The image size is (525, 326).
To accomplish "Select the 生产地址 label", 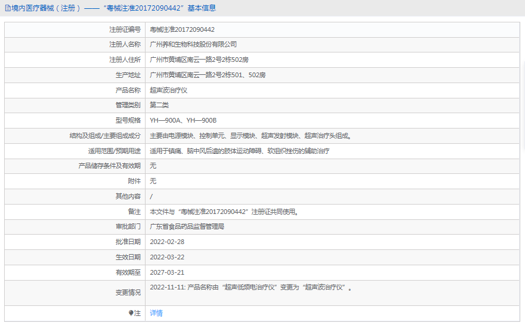I will pyautogui.click(x=128, y=75).
